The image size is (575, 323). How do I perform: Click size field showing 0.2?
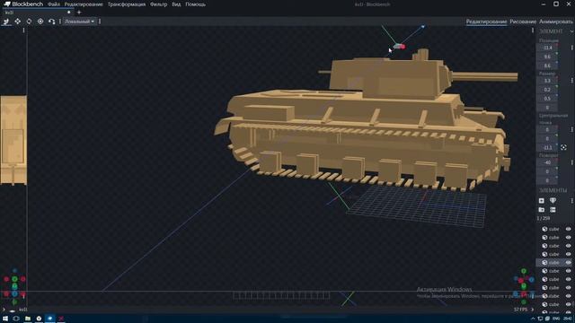(547, 90)
